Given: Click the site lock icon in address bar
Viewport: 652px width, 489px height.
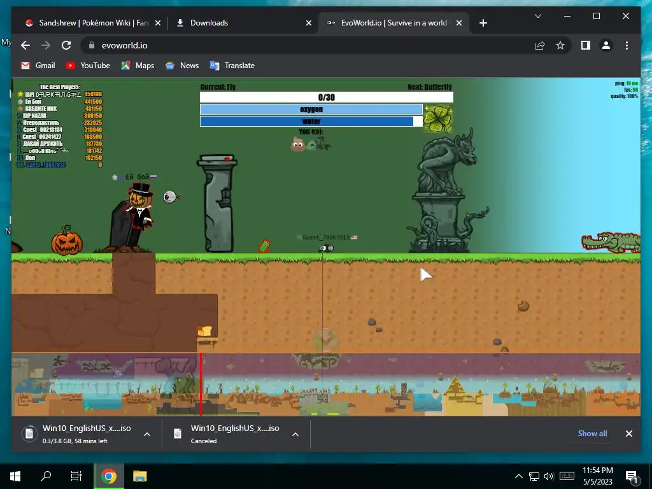Looking at the screenshot, I should click(x=92, y=45).
